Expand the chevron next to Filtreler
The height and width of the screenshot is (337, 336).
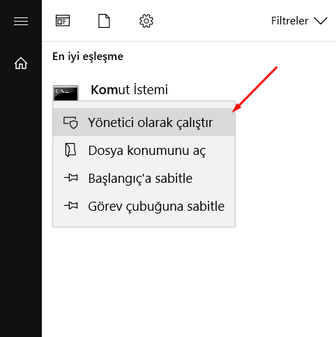321,21
